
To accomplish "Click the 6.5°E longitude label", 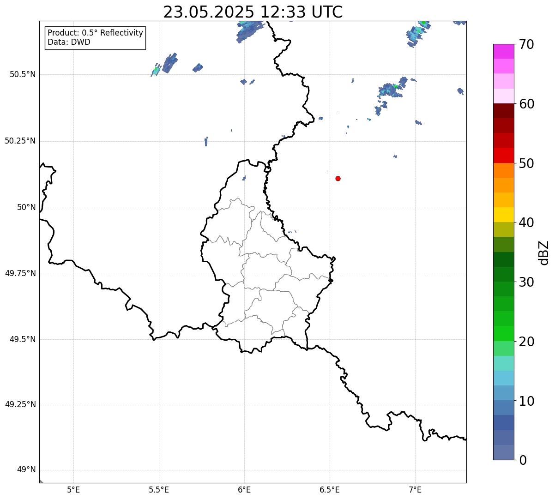I will click(x=330, y=489).
